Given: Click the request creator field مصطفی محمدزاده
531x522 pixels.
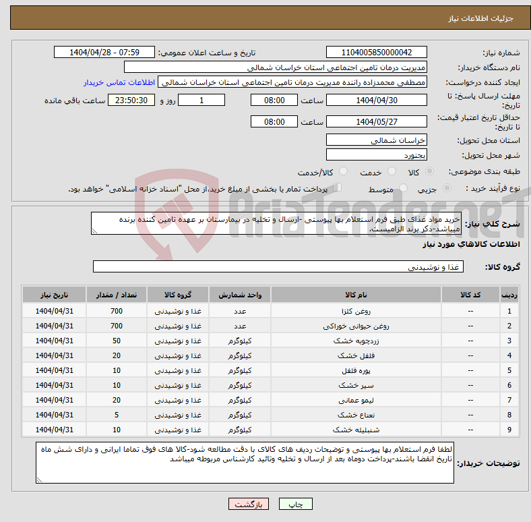Looking at the screenshot, I should pos(292,82).
